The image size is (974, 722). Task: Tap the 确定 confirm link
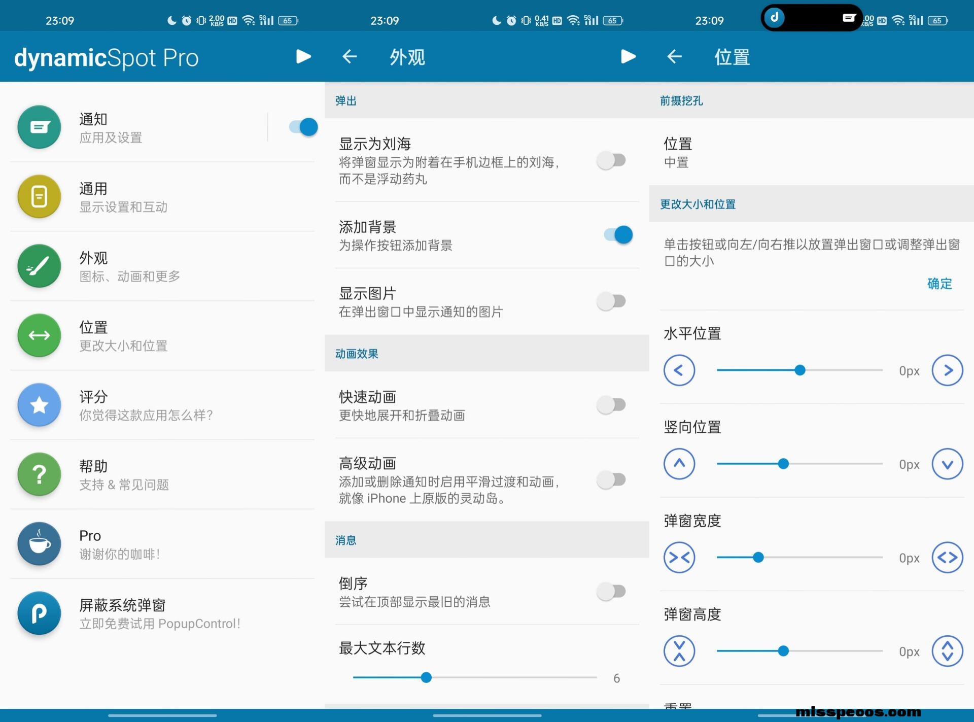(939, 284)
